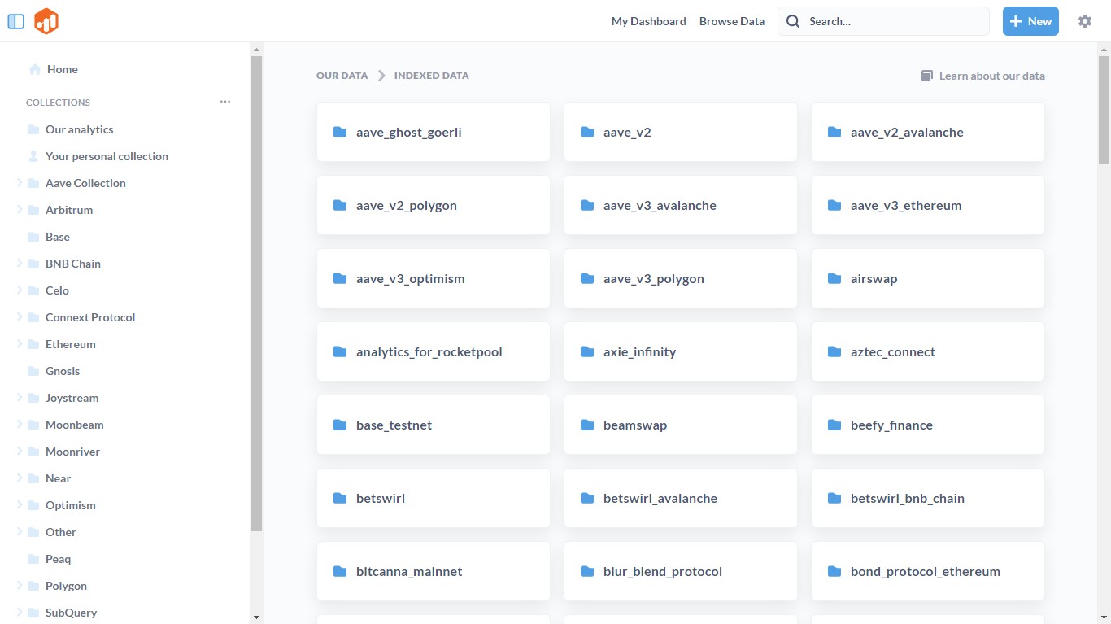Screen dimensions: 1111x624
Task: Expand the Aave Collection tree
Action: click(20, 183)
